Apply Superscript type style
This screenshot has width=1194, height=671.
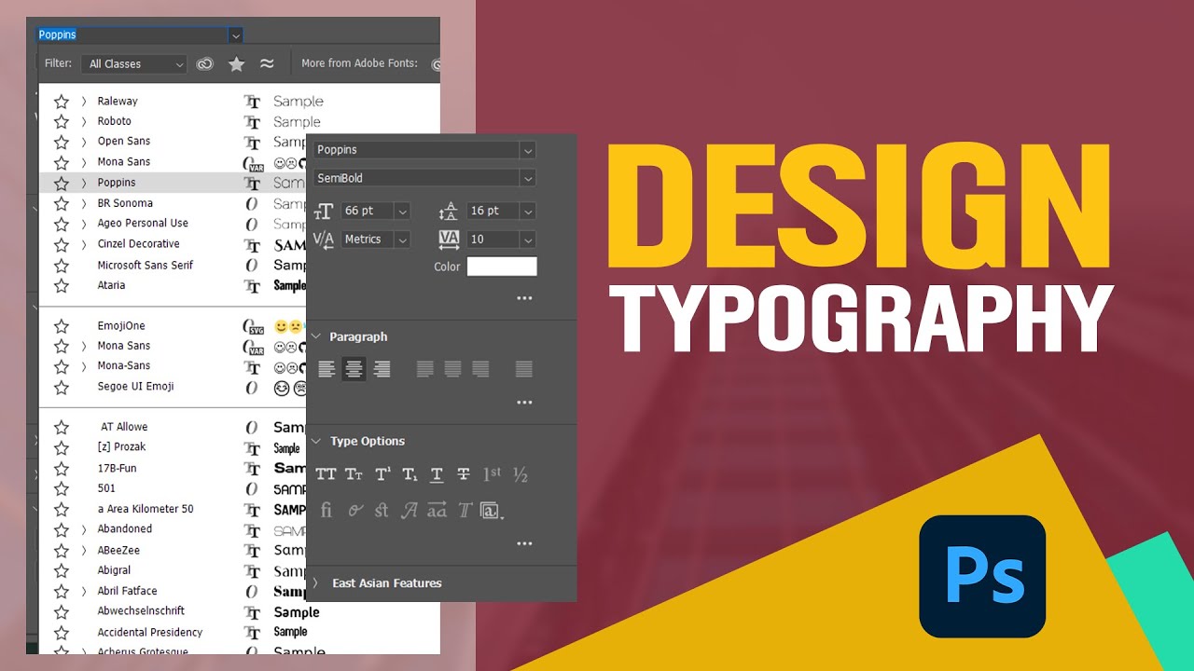point(382,474)
